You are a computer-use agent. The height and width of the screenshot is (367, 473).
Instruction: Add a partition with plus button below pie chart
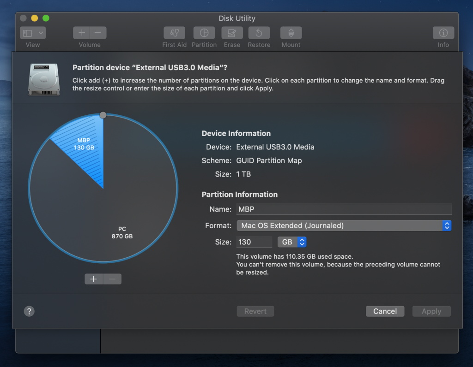(x=94, y=279)
